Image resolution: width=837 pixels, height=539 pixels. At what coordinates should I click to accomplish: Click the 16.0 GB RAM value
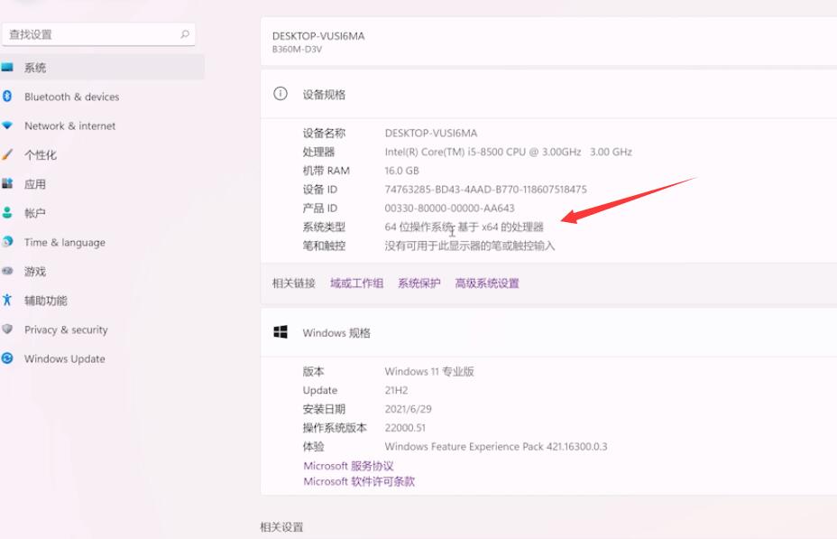pyautogui.click(x=401, y=171)
